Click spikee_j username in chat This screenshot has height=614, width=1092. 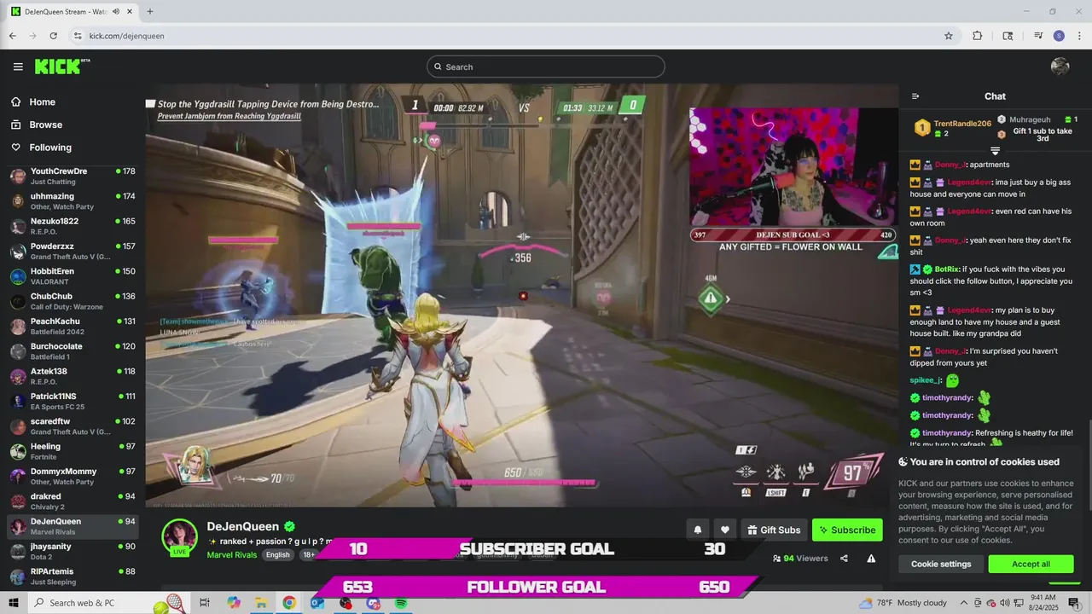pos(925,380)
